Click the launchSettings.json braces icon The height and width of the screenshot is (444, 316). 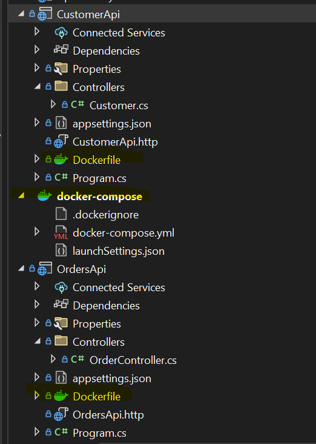coord(61,251)
